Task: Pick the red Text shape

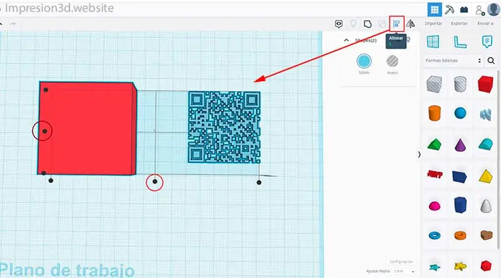Action: pos(435,174)
